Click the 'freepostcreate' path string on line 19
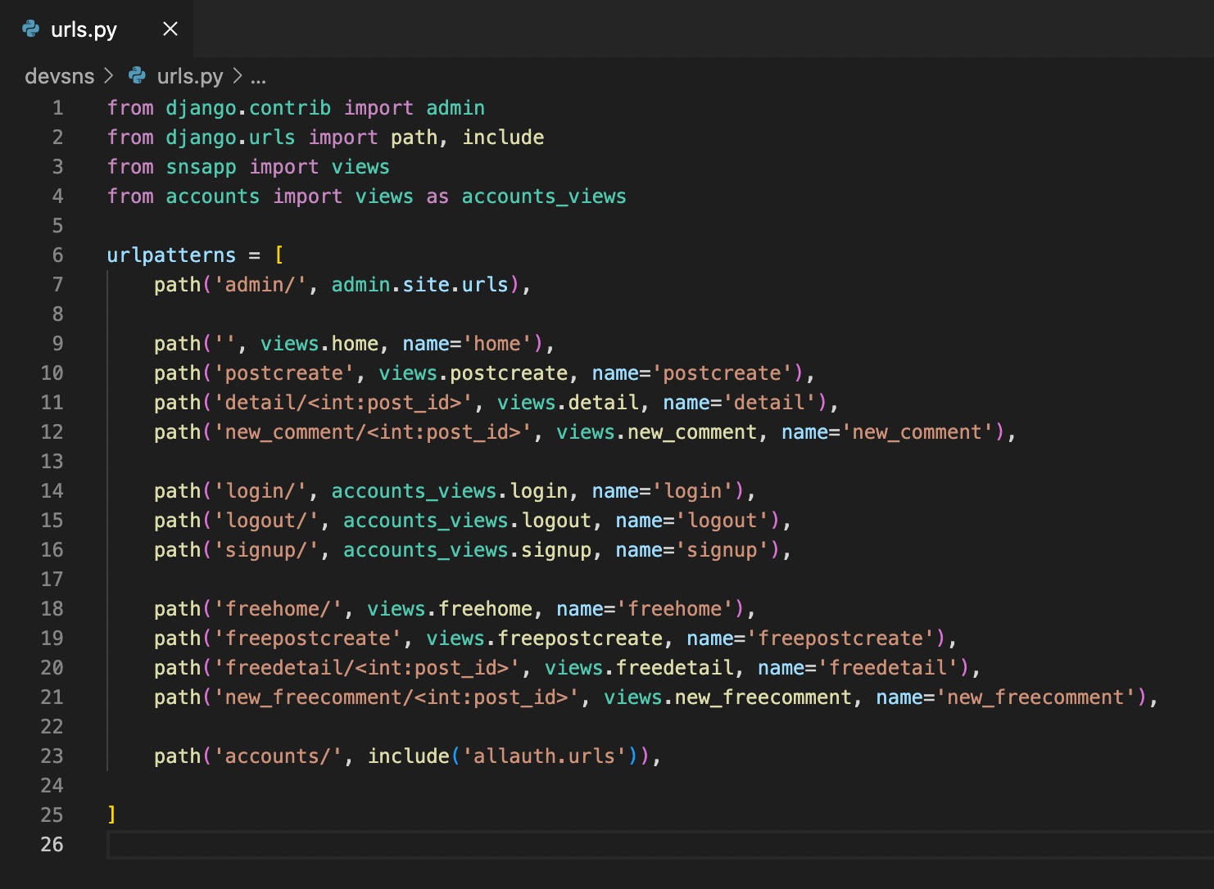 (307, 639)
